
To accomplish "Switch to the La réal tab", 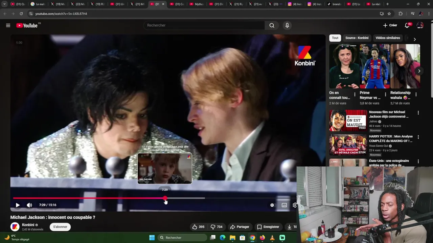I will pyautogui.click(x=373, y=4).
